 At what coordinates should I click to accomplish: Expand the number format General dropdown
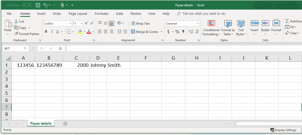coord(198,24)
